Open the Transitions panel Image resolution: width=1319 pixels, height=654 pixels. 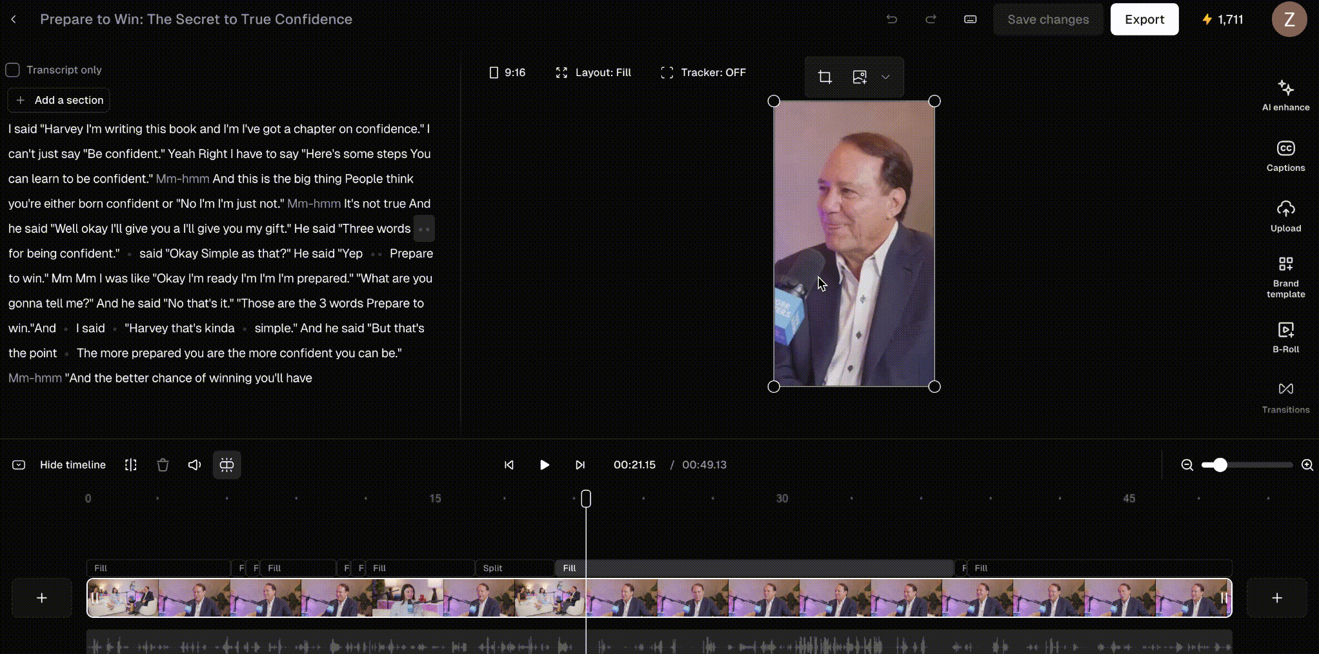click(x=1285, y=390)
